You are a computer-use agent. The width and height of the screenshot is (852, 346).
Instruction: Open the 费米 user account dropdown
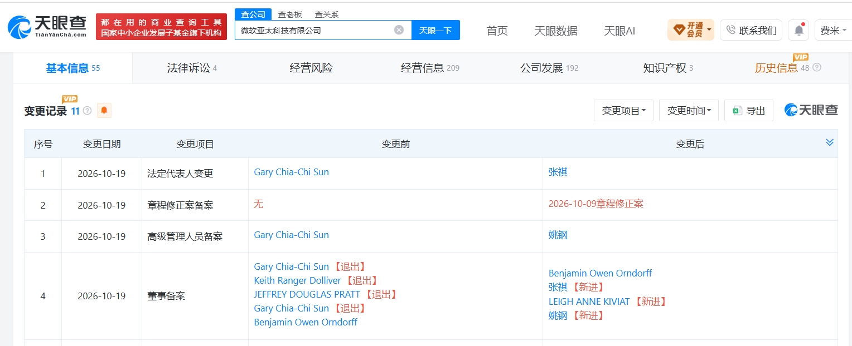pyautogui.click(x=833, y=30)
